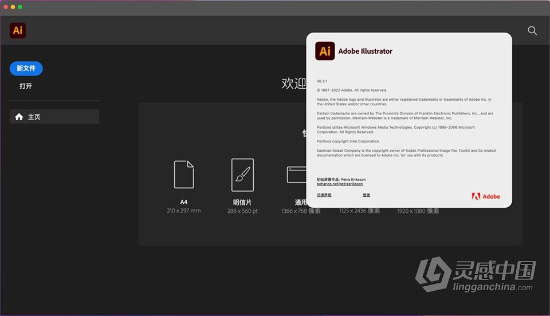
Task: Click the 新文件 new file button
Action: click(26, 68)
